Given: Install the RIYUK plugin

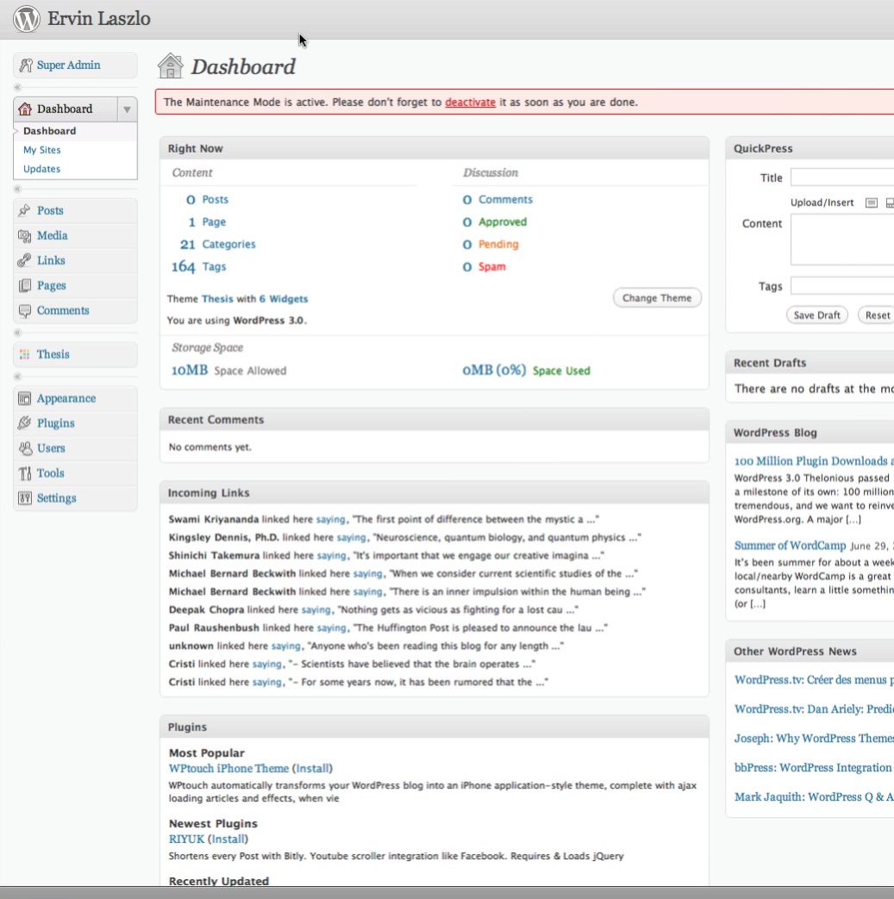Looking at the screenshot, I should [228, 839].
